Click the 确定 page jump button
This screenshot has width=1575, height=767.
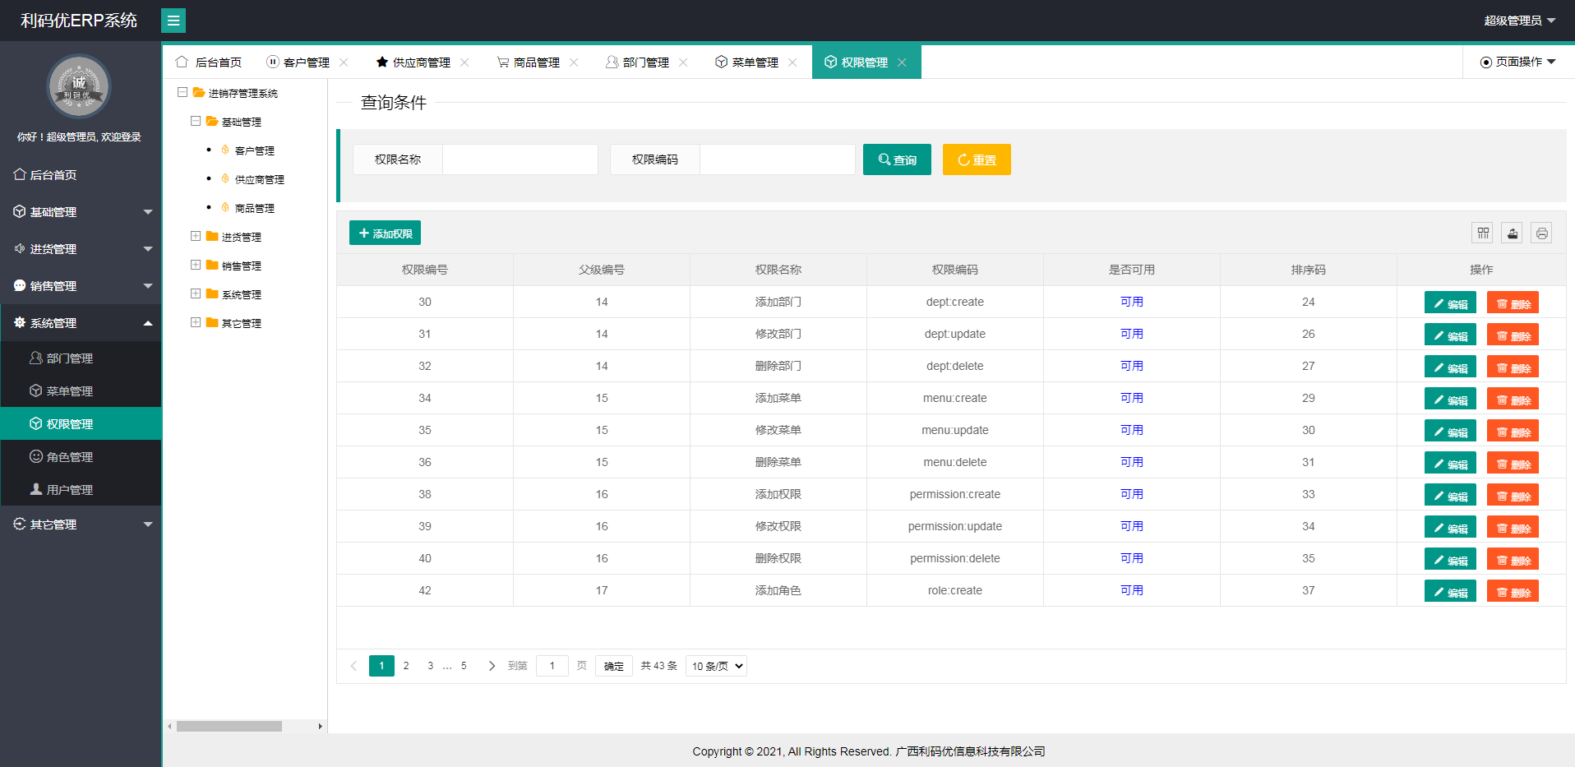614,666
